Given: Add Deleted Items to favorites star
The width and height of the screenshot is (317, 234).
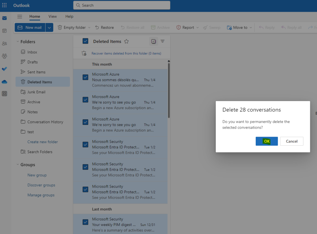Looking at the screenshot, I should (x=127, y=41).
